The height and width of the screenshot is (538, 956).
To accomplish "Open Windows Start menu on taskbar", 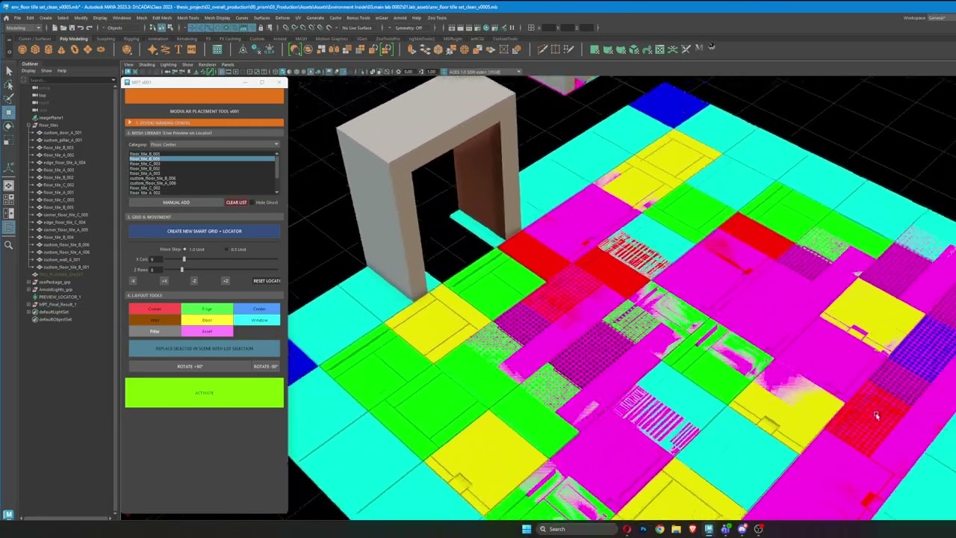I will [x=527, y=529].
